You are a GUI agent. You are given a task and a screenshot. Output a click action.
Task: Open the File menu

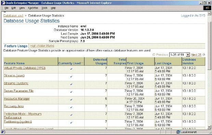6,8
